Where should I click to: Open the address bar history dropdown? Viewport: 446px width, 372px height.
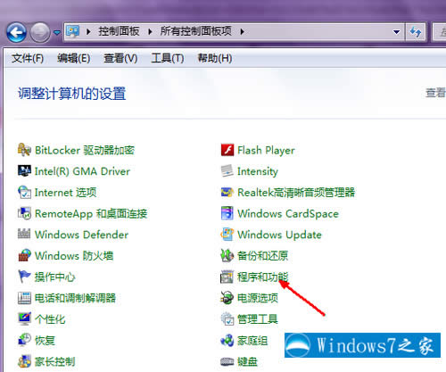coord(396,31)
